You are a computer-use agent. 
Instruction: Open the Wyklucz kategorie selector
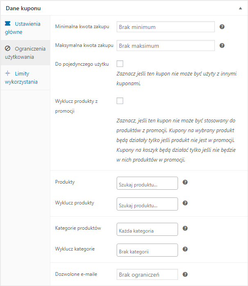pyautogui.click(x=147, y=251)
